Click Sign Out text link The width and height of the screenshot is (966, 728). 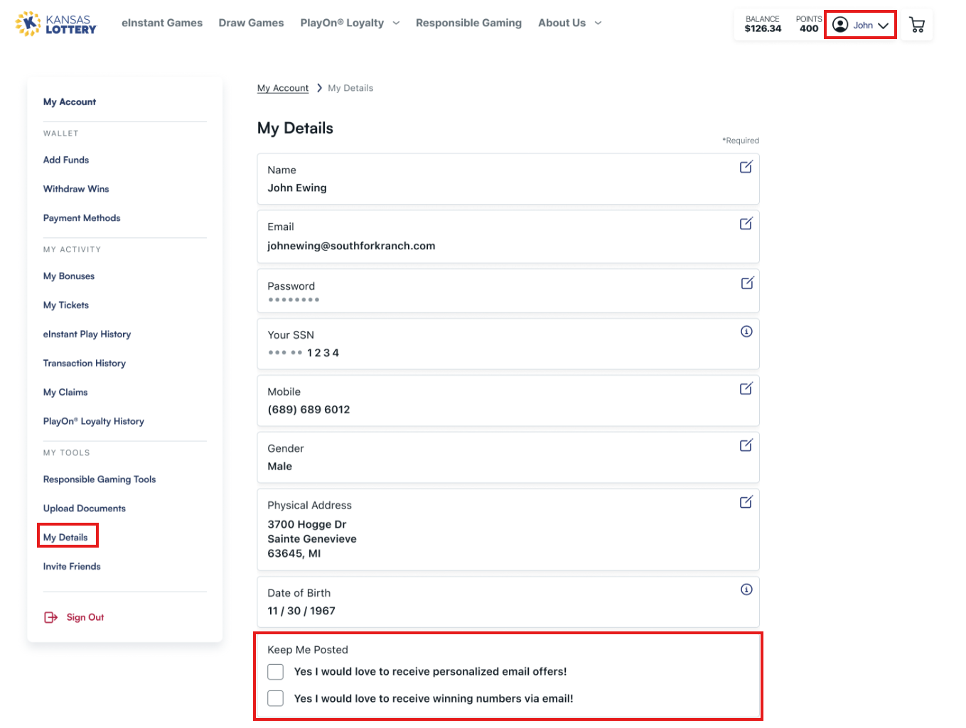tap(85, 617)
